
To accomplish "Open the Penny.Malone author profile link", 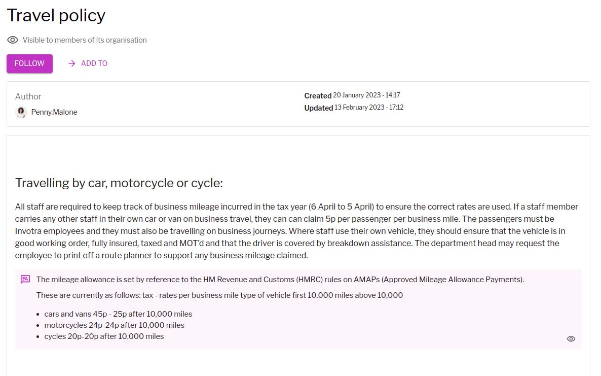I will point(54,112).
